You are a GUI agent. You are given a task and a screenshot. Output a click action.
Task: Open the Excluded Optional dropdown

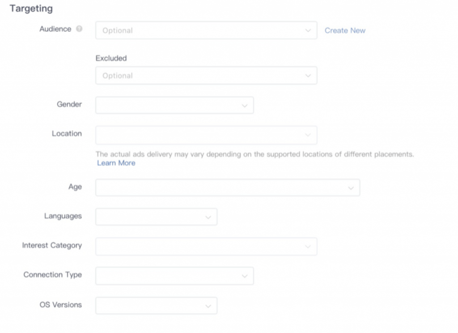[206, 76]
